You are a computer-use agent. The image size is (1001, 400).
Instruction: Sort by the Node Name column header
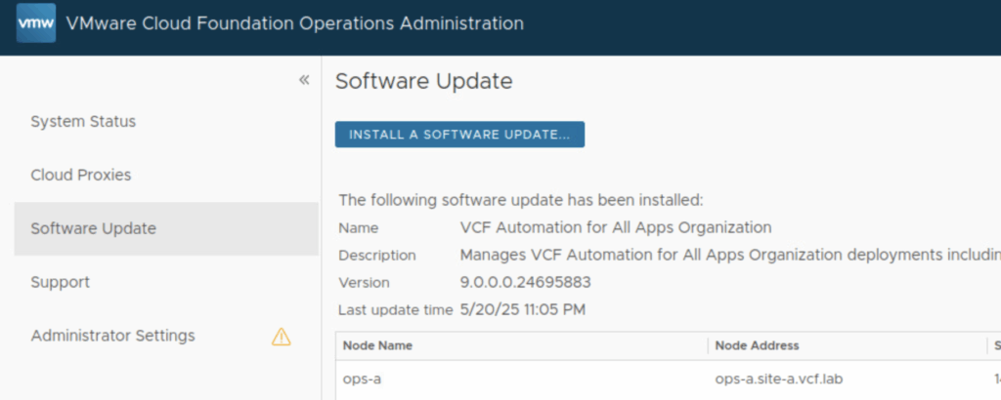point(378,346)
